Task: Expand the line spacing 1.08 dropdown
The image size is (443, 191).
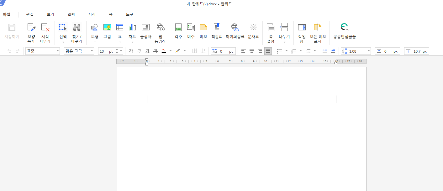Action: click(x=368, y=51)
